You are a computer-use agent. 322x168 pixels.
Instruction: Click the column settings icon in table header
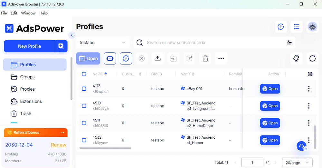(310, 74)
